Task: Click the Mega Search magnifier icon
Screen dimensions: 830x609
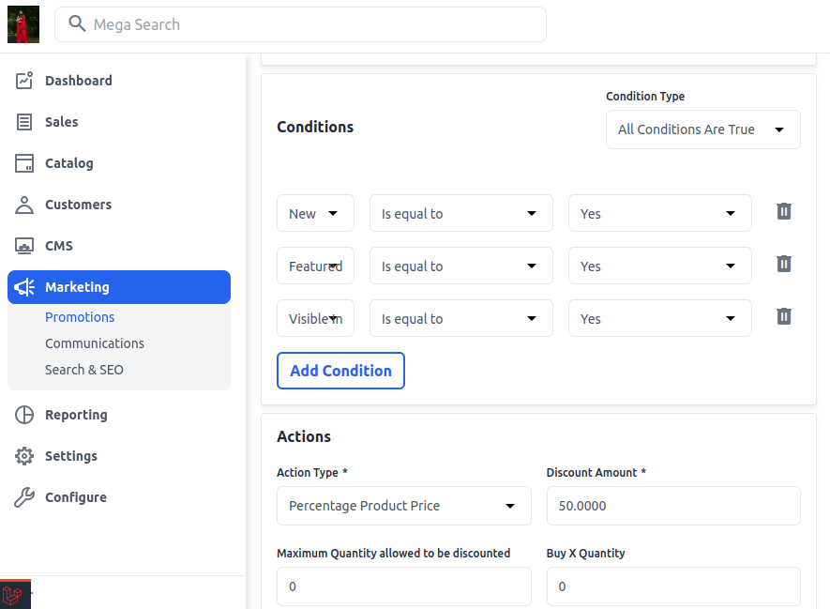Action: [77, 23]
